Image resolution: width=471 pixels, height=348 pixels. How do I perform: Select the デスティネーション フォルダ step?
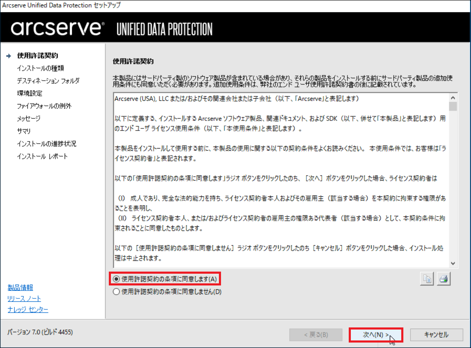(48, 81)
